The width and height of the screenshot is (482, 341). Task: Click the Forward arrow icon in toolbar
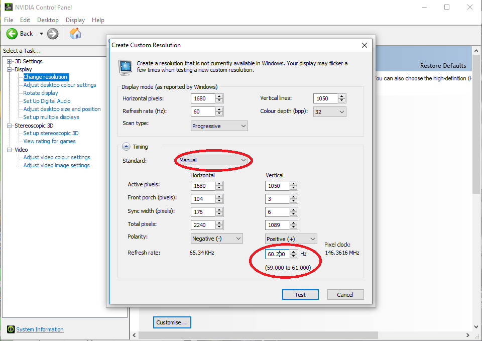pyautogui.click(x=53, y=34)
